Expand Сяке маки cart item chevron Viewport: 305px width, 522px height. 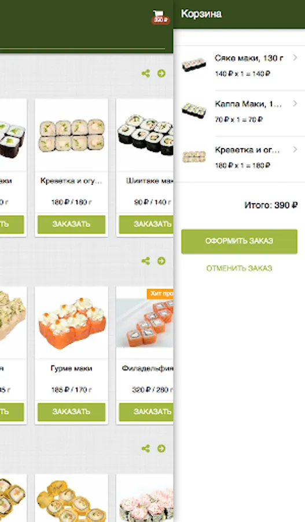pyautogui.click(x=295, y=58)
